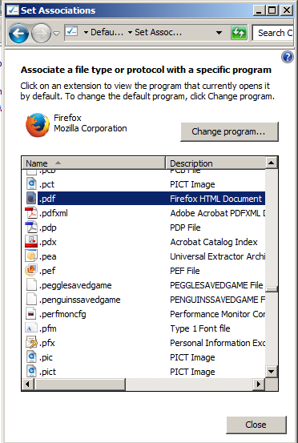Click the Set Associations title bar icon
The image size is (298, 443).
(x=13, y=10)
